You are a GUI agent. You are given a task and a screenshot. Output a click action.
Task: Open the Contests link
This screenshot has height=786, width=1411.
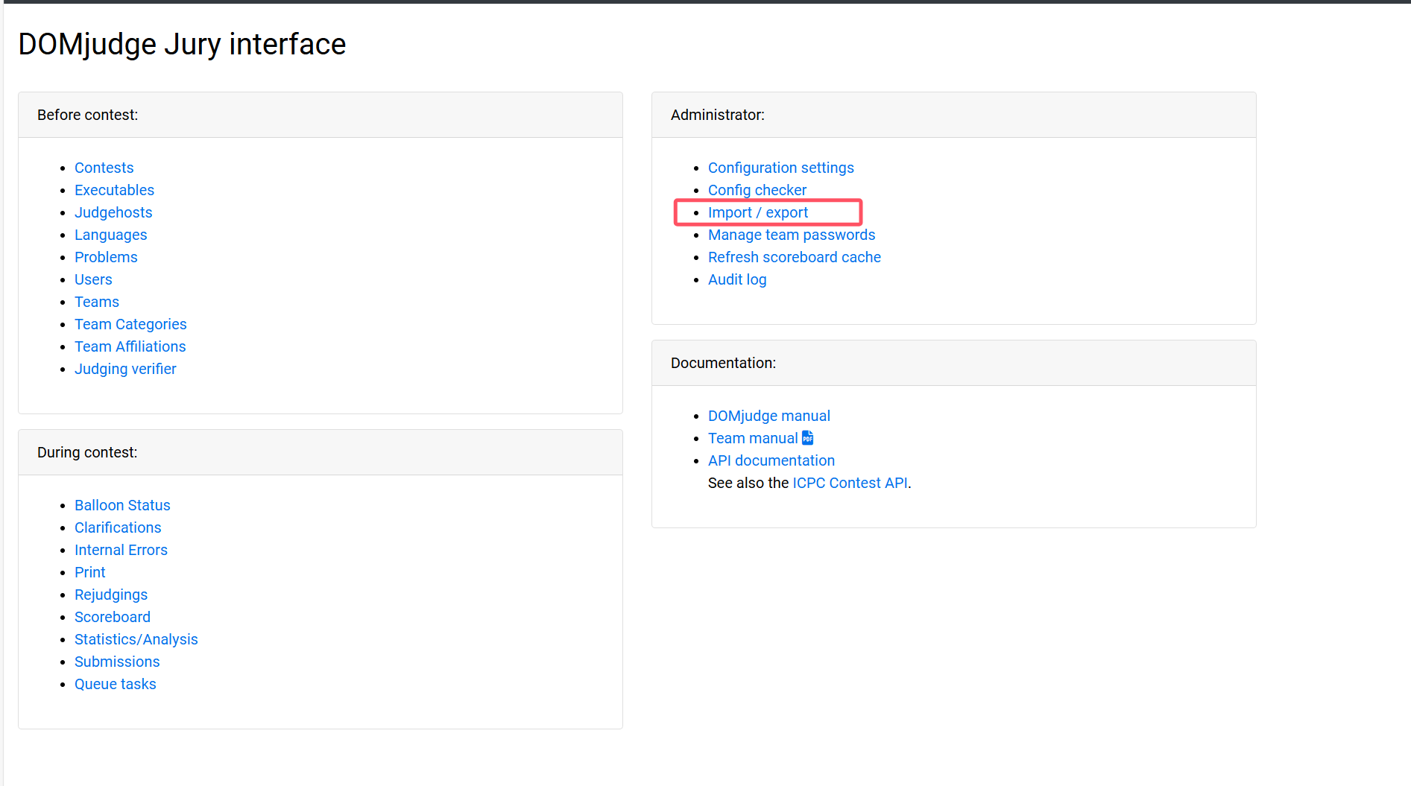[104, 168]
